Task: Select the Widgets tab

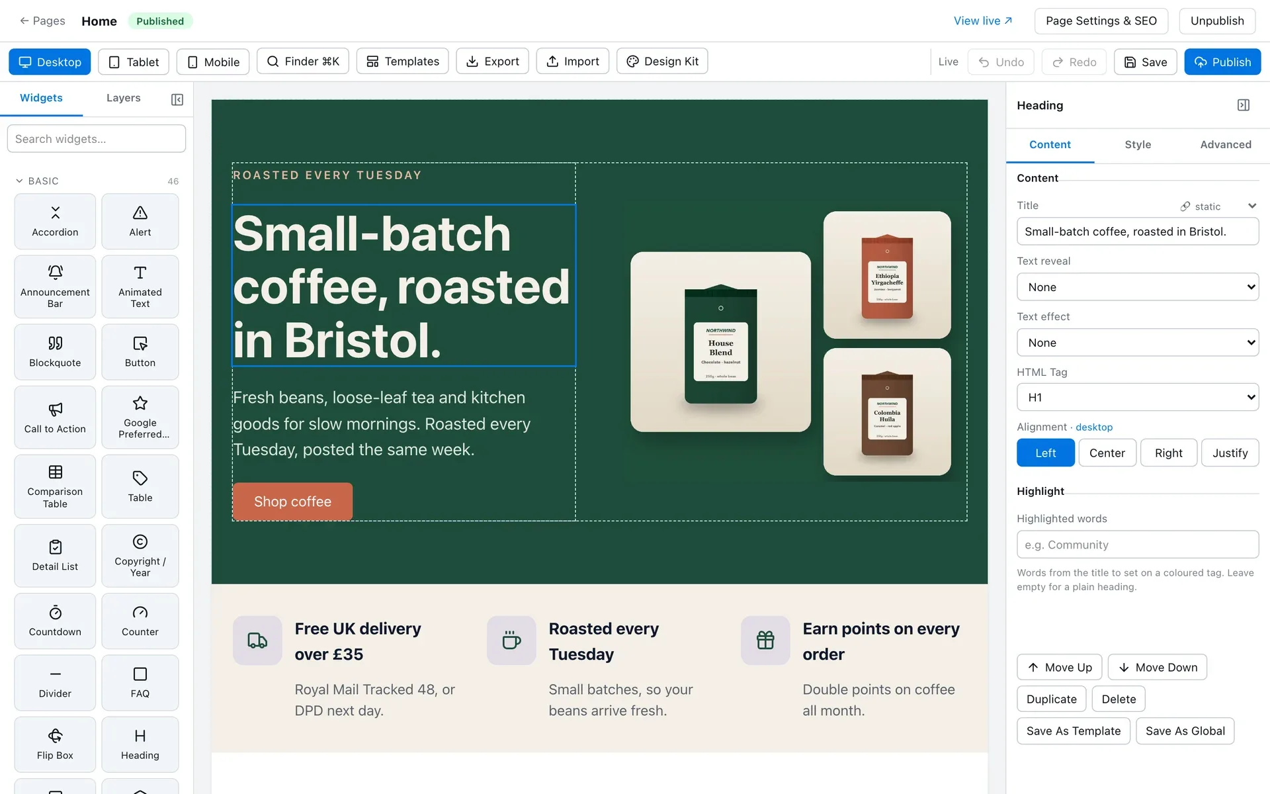Action: click(x=41, y=98)
